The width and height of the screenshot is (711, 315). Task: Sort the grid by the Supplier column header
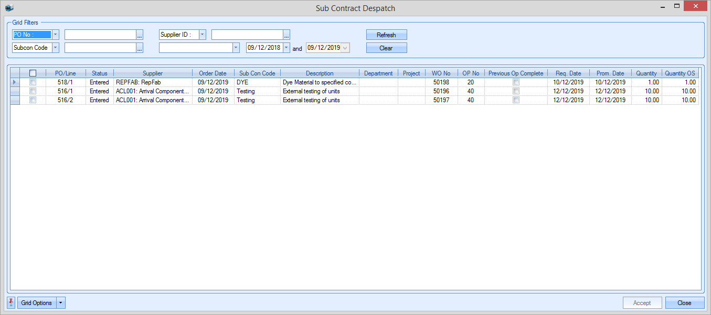tap(153, 73)
